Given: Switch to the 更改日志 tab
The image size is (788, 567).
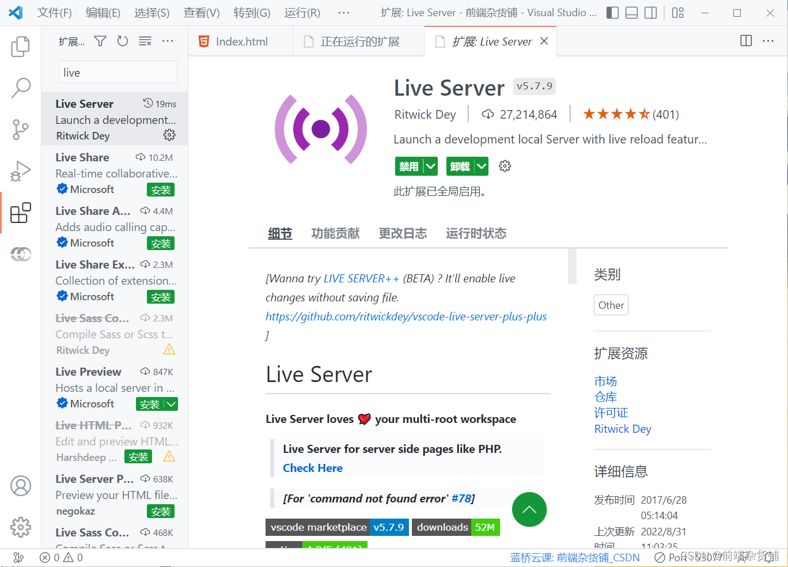Looking at the screenshot, I should [403, 233].
